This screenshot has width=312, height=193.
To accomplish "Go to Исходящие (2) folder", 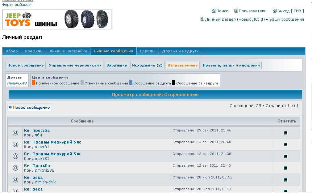I will (147, 65).
